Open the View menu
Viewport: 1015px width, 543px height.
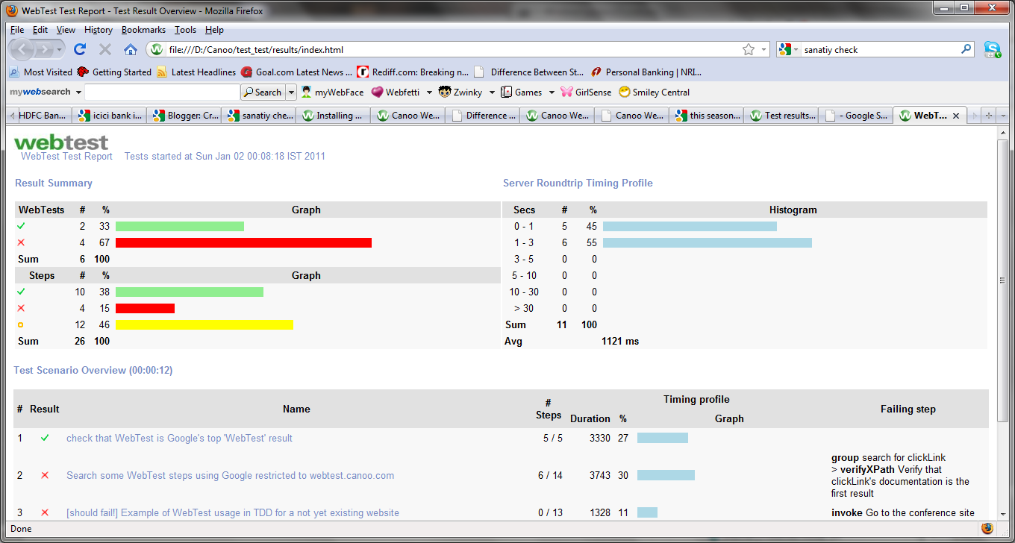coord(66,30)
